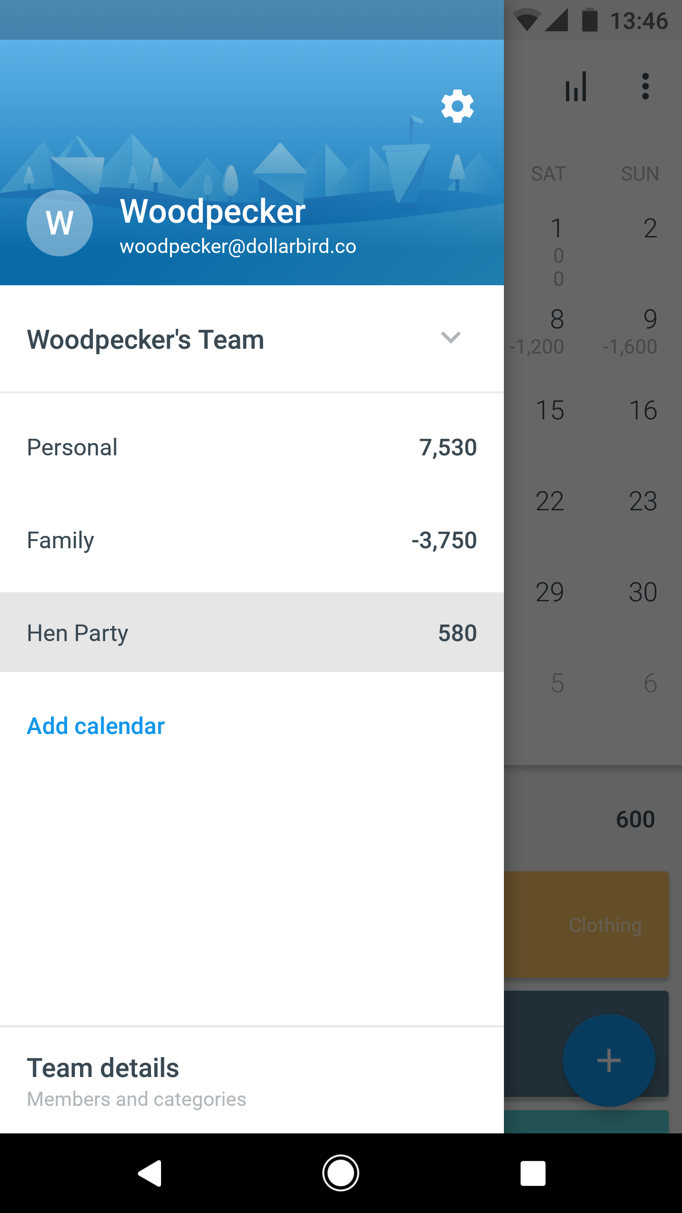Select the Family calendar
The height and width of the screenshot is (1213, 682).
coord(251,540)
